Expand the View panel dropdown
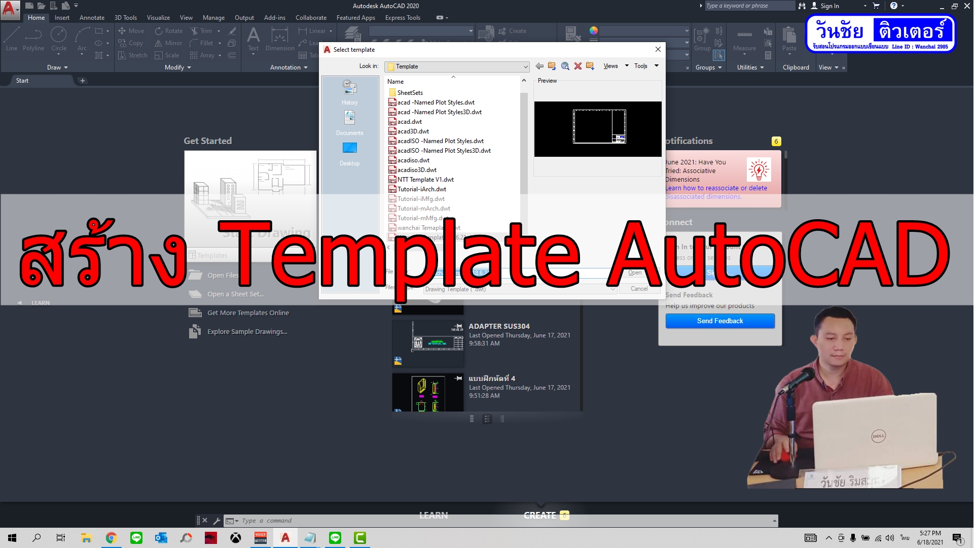 tap(828, 67)
